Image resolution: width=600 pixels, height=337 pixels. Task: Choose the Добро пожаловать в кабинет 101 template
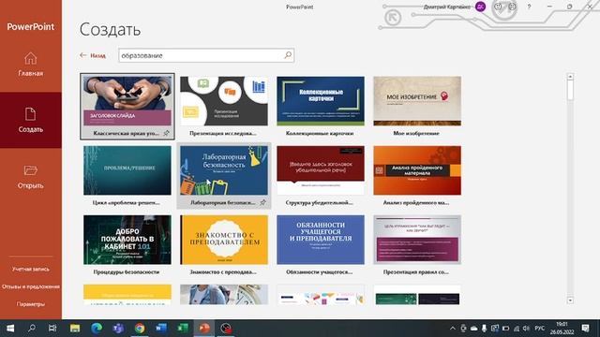point(127,240)
